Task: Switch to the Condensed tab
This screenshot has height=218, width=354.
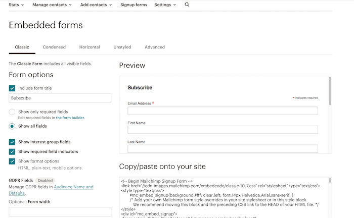Action: (54, 47)
